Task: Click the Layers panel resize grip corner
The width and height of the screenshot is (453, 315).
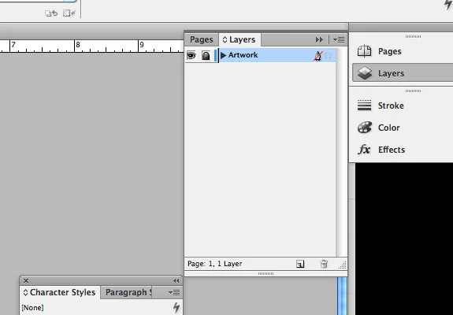Action: (343, 265)
